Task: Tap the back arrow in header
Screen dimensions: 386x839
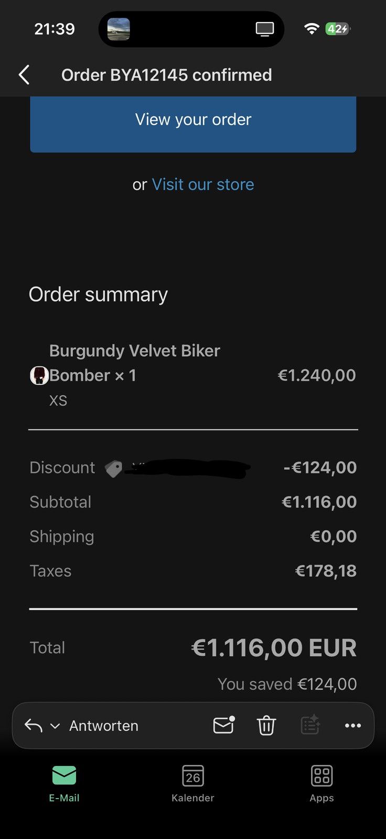Action: (24, 75)
